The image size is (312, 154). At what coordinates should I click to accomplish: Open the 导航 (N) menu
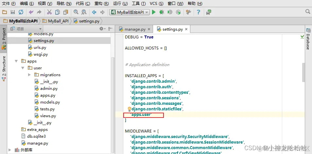click(64, 4)
